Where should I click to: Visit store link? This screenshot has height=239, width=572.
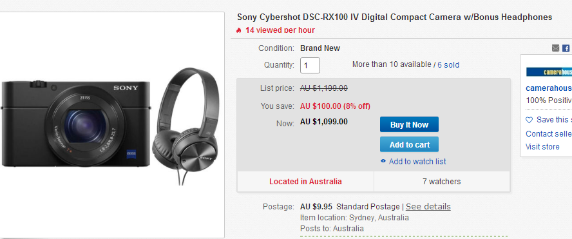point(542,147)
